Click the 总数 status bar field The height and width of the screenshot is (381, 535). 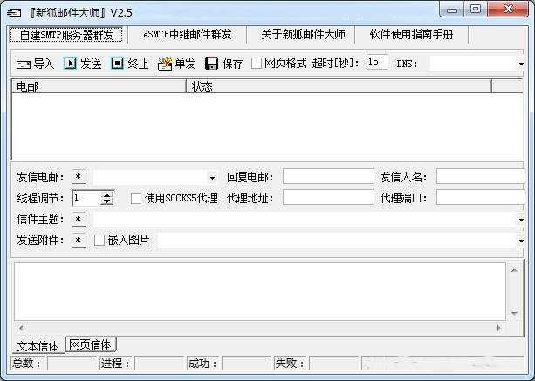72,364
